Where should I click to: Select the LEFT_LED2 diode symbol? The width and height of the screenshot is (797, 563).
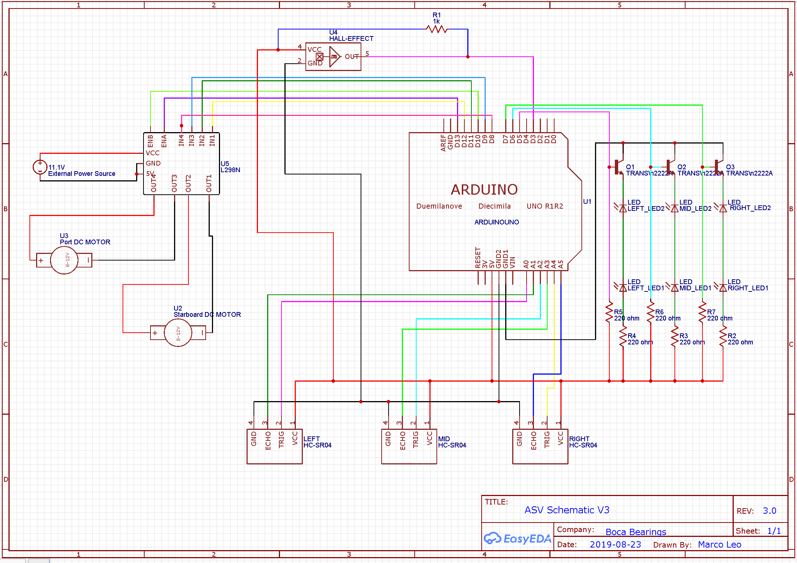[623, 209]
